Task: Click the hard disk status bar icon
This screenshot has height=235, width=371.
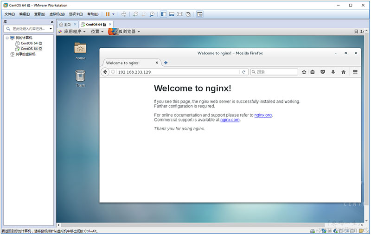Action: point(313,231)
